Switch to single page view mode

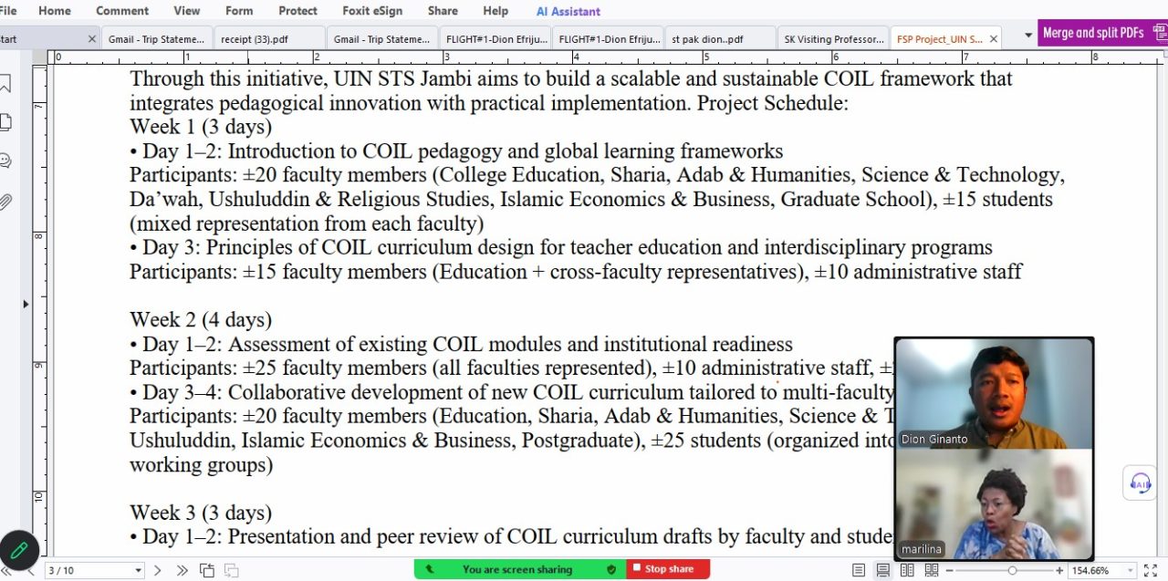pyautogui.click(x=859, y=570)
